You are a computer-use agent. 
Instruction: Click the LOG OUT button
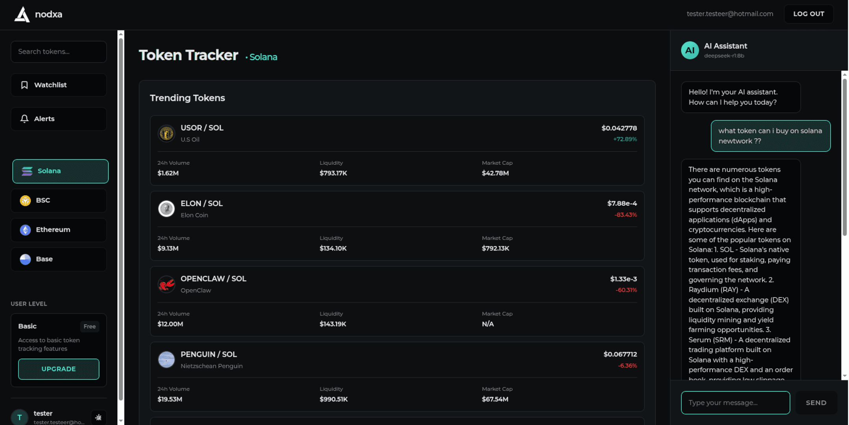(808, 14)
